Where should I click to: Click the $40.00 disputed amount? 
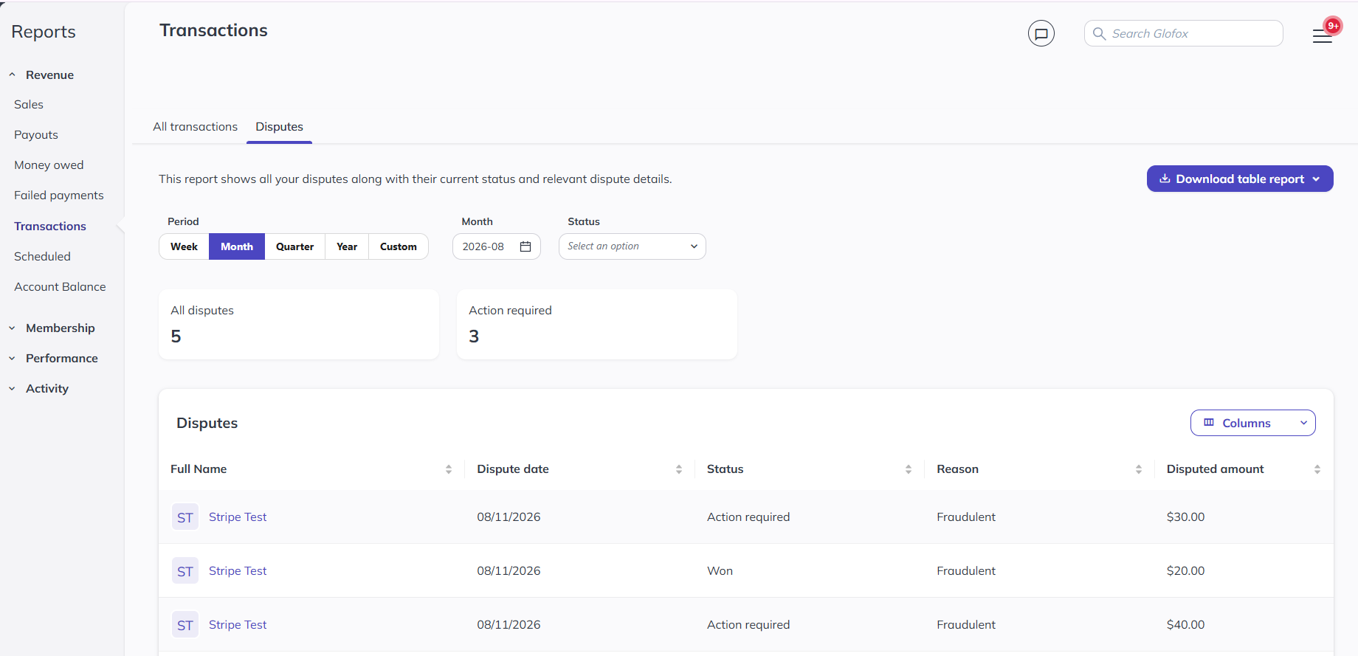pyautogui.click(x=1185, y=625)
